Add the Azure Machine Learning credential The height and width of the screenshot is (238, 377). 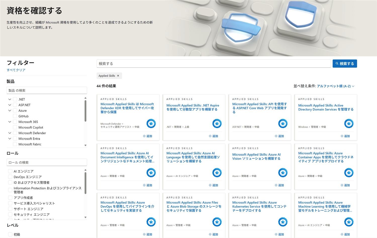pos(345,234)
